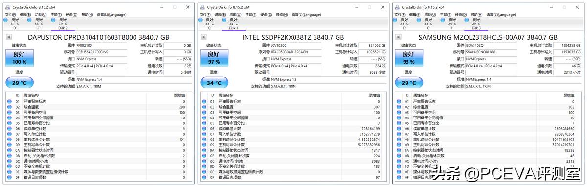This screenshot has width=587, height=187.
Task: Click status orb of attribute 0C in DAPUSTOR window
Action: (9, 161)
